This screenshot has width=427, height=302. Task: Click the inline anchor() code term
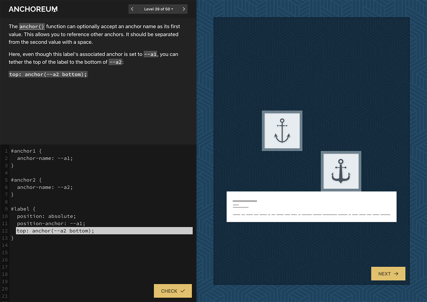click(x=32, y=26)
